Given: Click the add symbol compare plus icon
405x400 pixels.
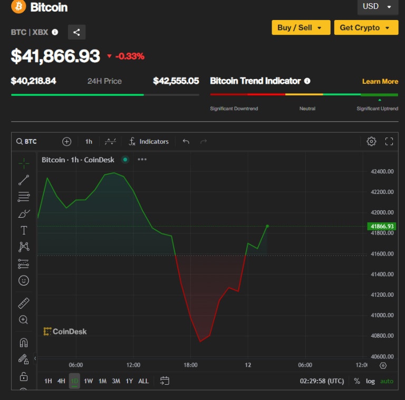Looking at the screenshot, I should click(66, 141).
